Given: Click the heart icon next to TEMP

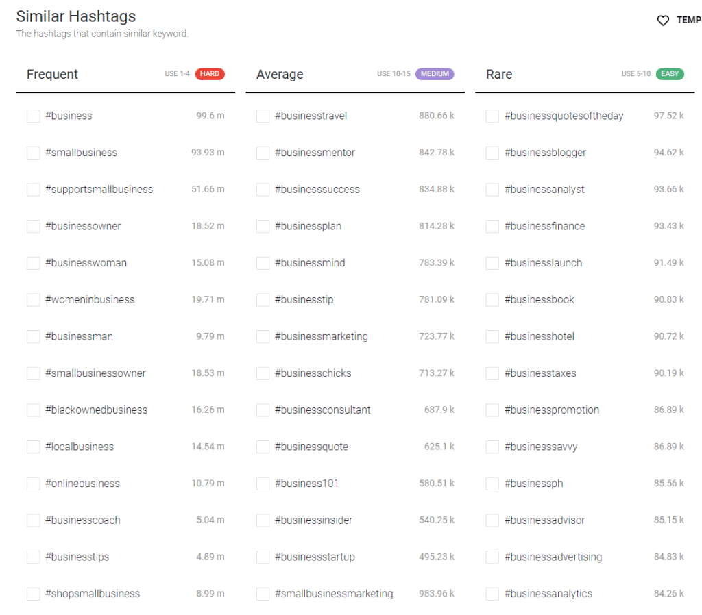Looking at the screenshot, I should (x=663, y=21).
